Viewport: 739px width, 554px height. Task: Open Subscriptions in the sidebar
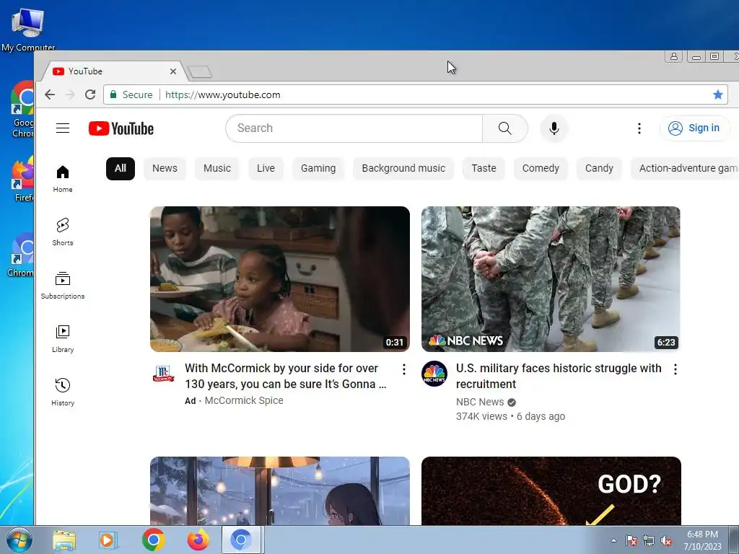[63, 286]
